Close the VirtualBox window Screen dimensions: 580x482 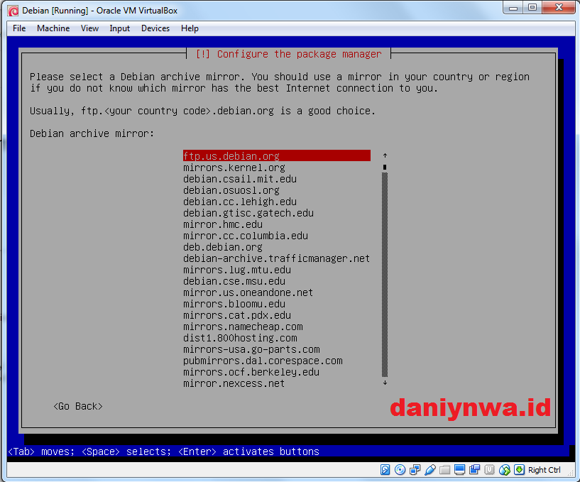[559, 7]
